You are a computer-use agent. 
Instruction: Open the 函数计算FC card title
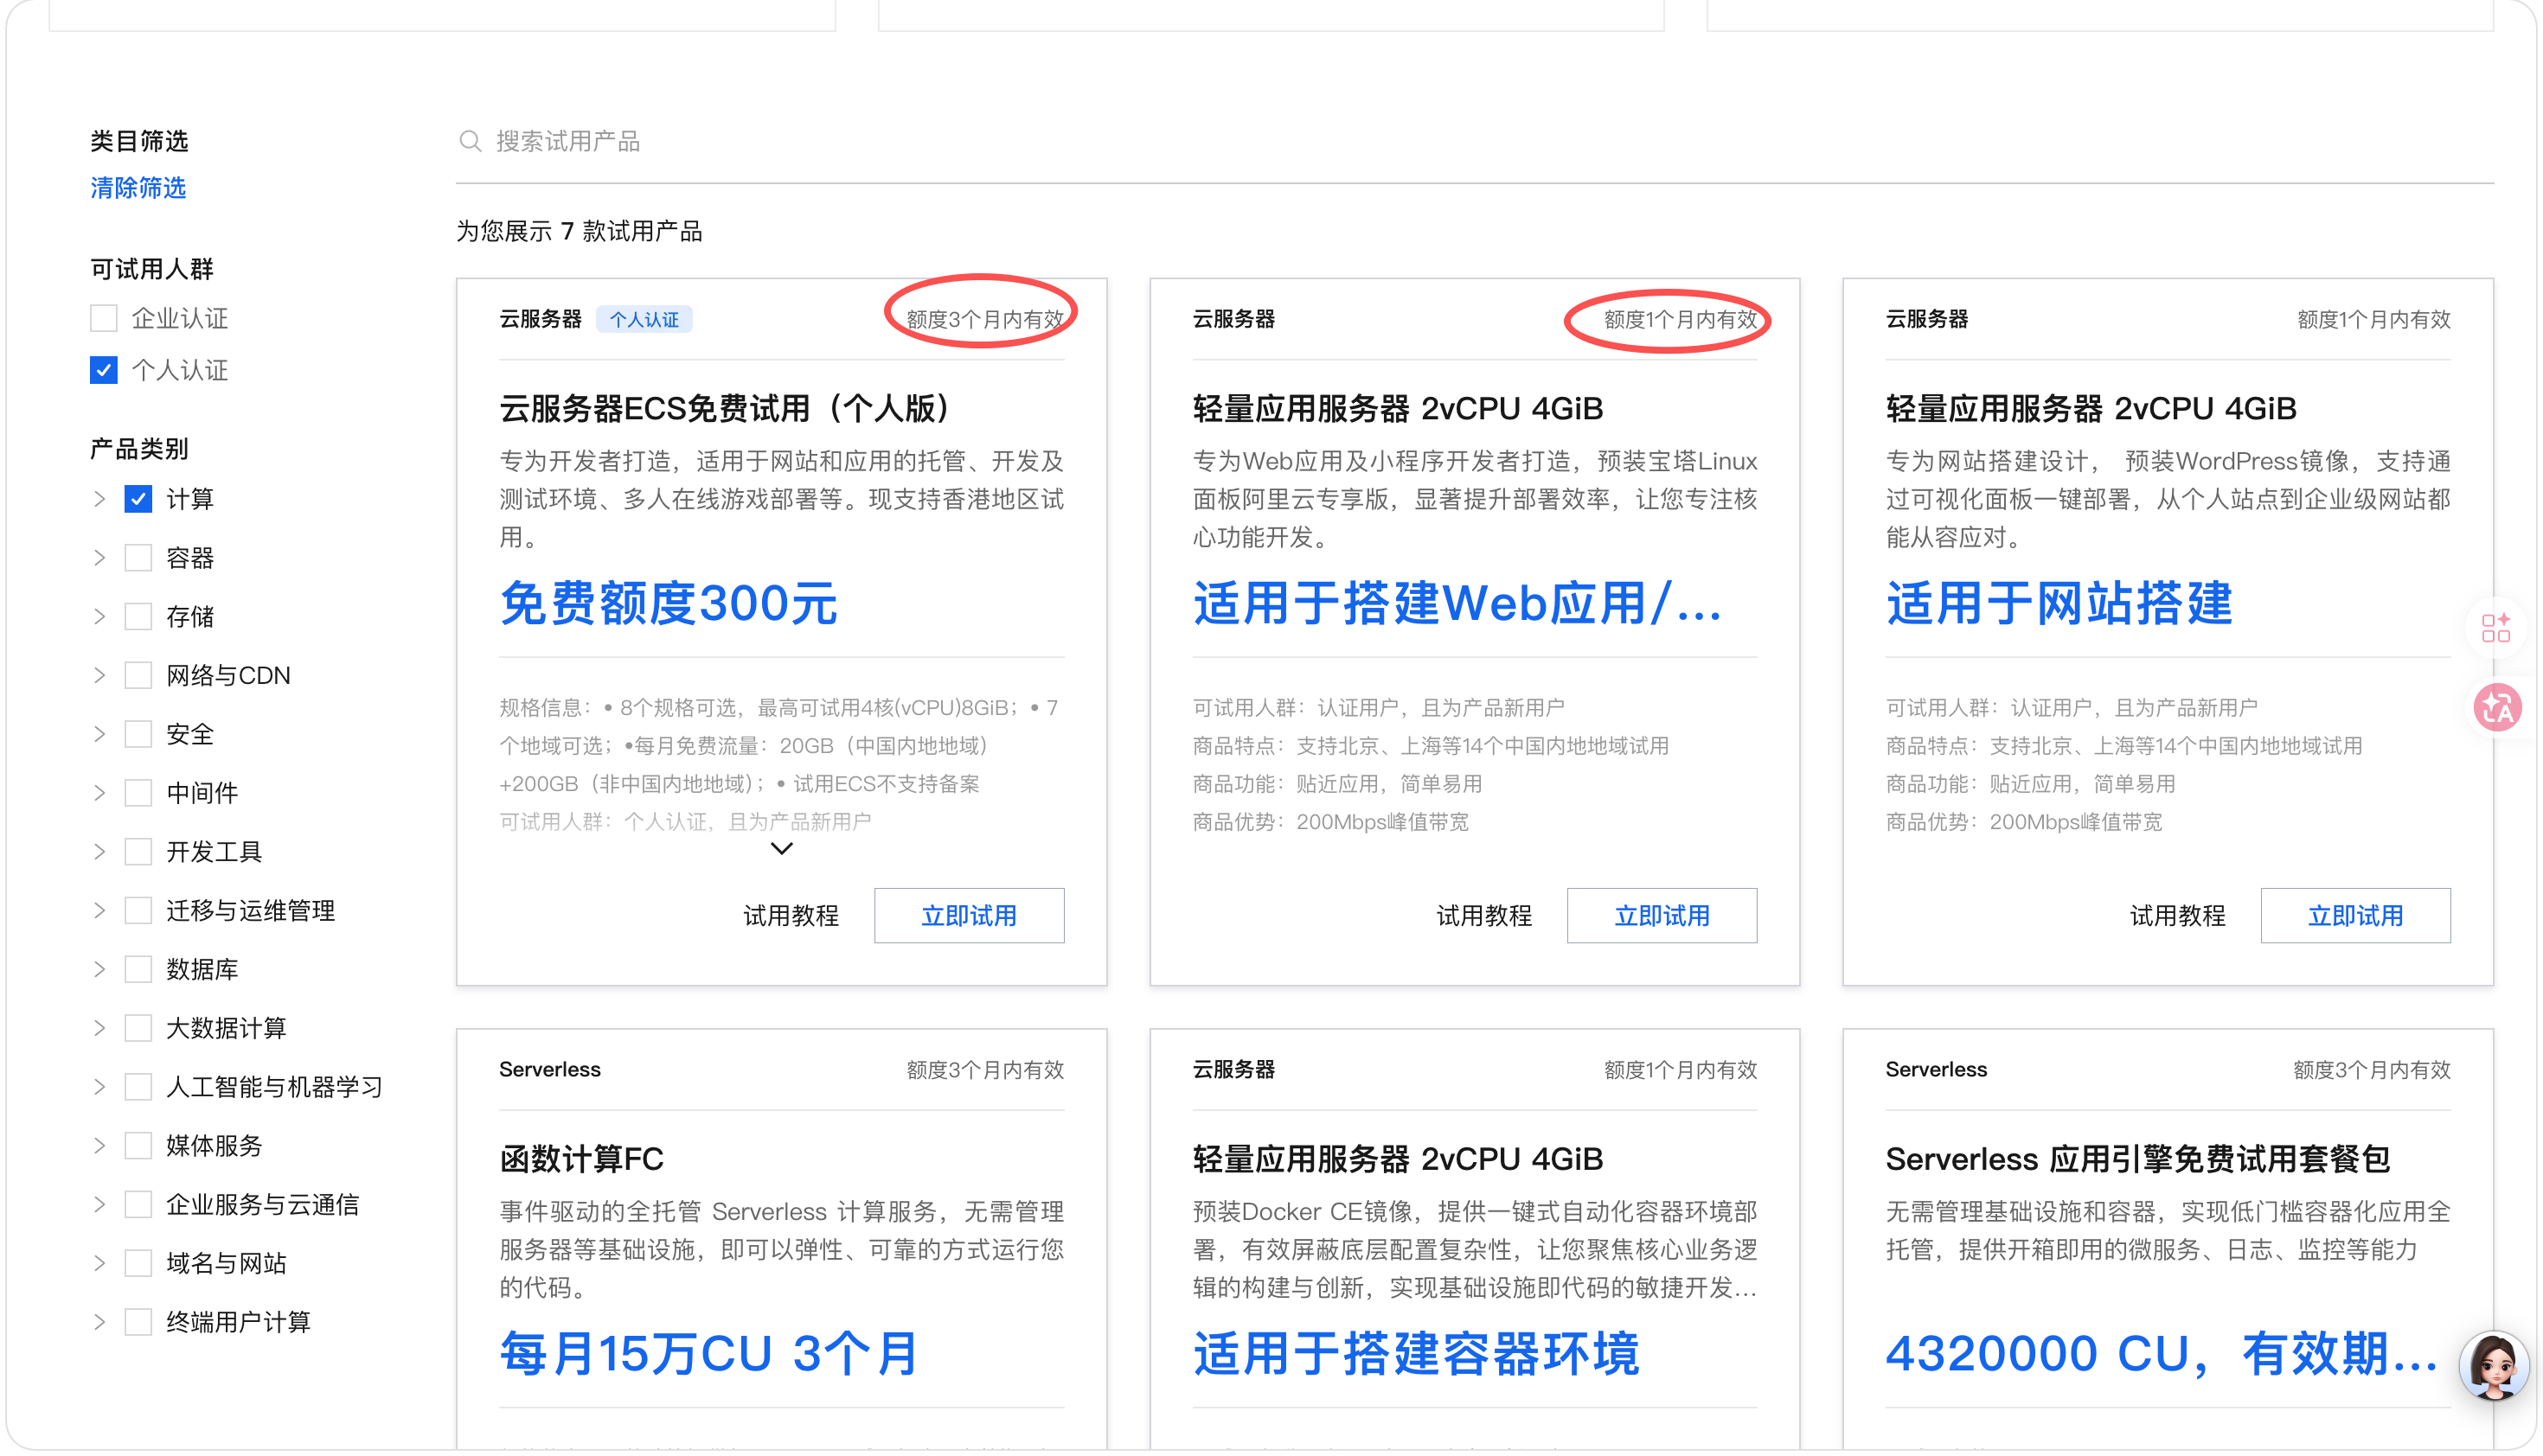click(581, 1159)
